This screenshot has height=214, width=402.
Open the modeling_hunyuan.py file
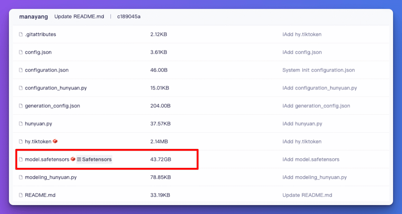coord(51,177)
